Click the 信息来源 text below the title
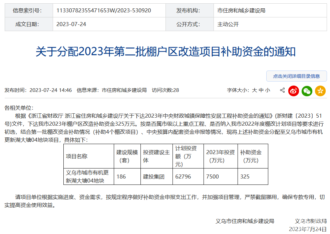The image size is (330, 234). point(111,90)
